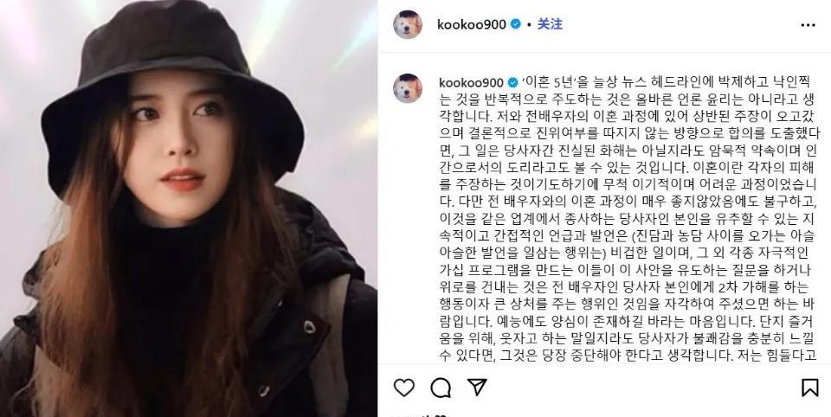Viewport: 831px width, 417px height.
Task: Click the kookoo900 username in the caption
Action: 471,83
